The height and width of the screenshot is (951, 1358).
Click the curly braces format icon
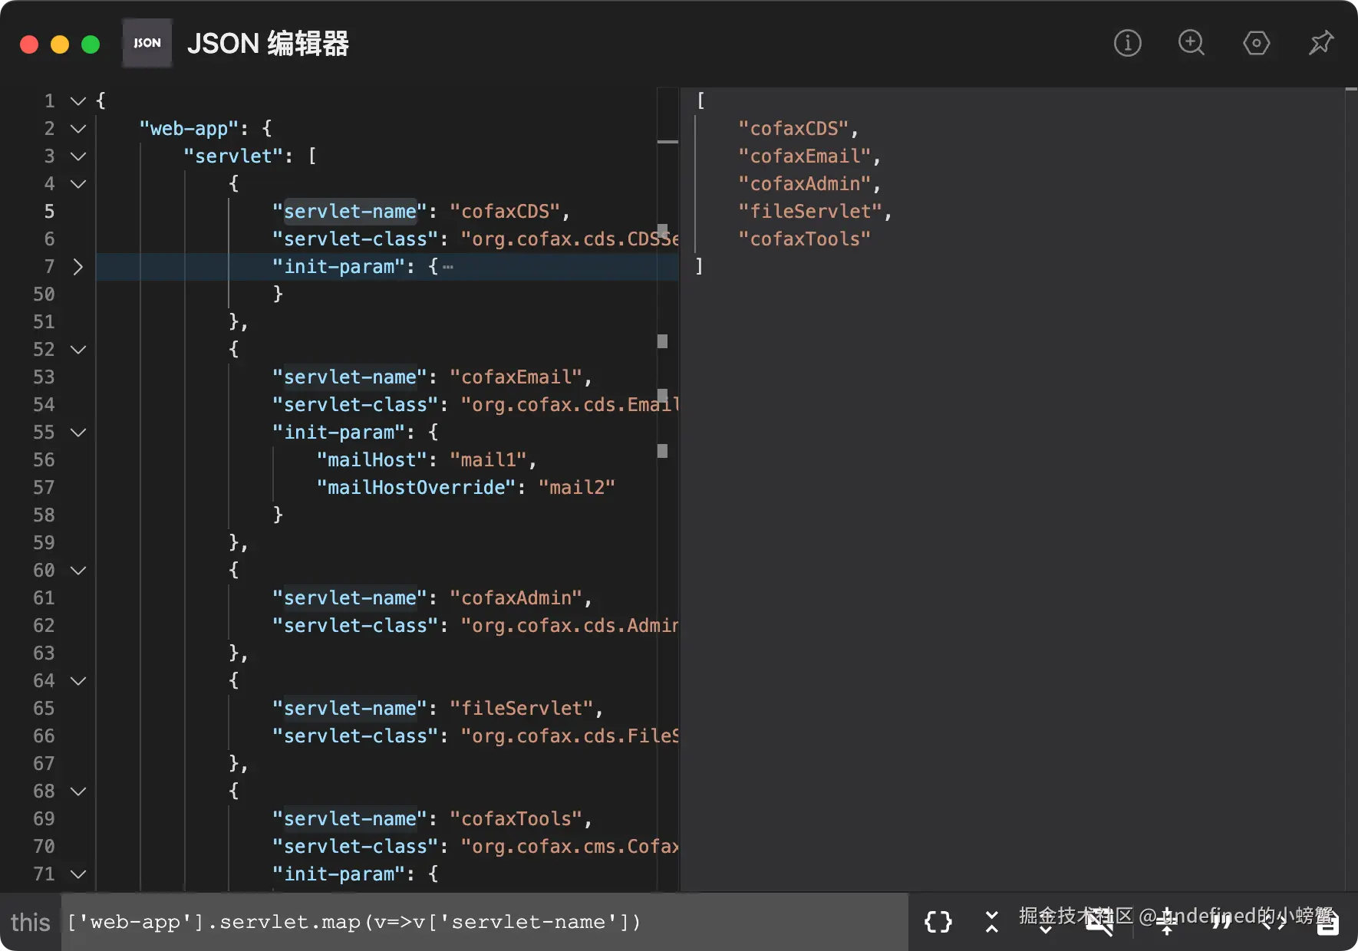pos(938,921)
